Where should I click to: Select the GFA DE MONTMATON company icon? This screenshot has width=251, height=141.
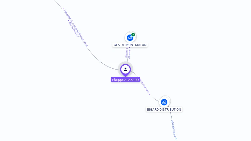pos(130,38)
